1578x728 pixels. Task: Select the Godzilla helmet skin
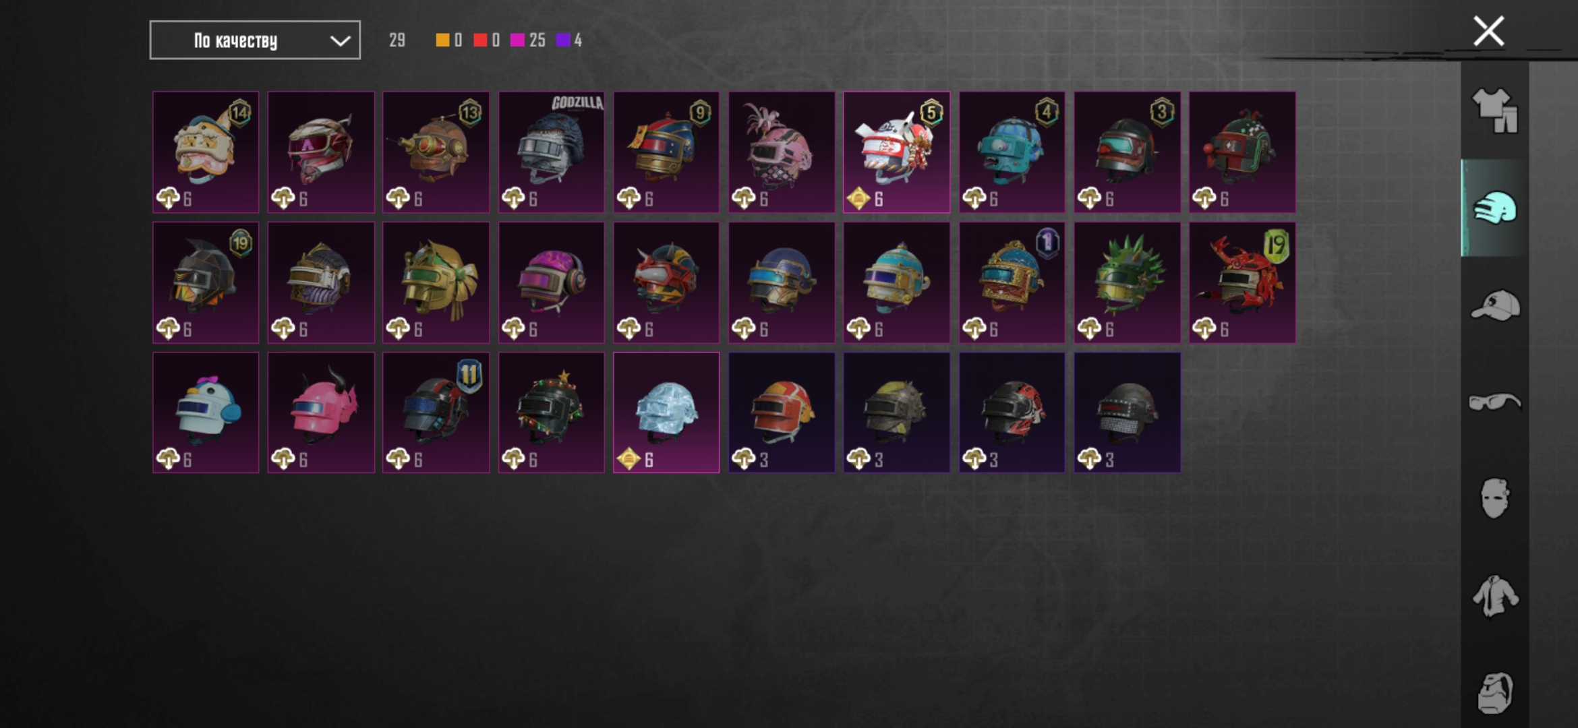552,152
